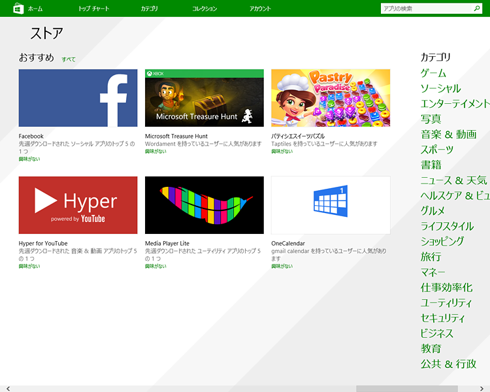Choose the 音楽 & 動画 category
Image resolution: width=490 pixels, height=392 pixels.
448,135
